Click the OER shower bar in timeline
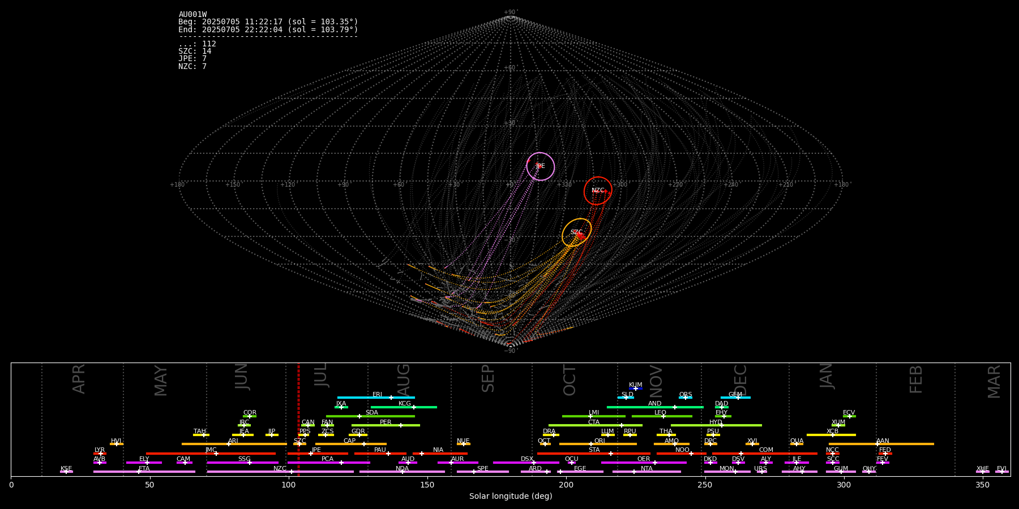The image size is (1019, 509). [644, 463]
